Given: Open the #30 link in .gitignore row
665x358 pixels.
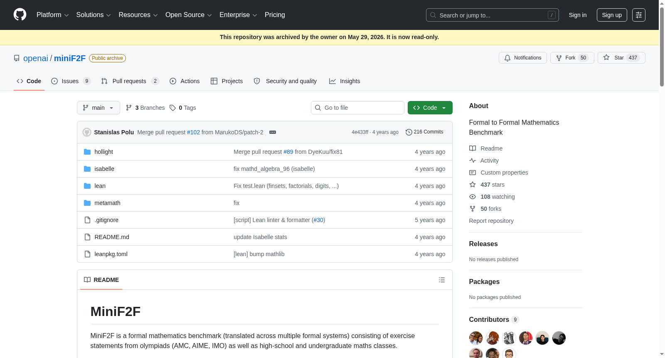Looking at the screenshot, I should coord(318,220).
